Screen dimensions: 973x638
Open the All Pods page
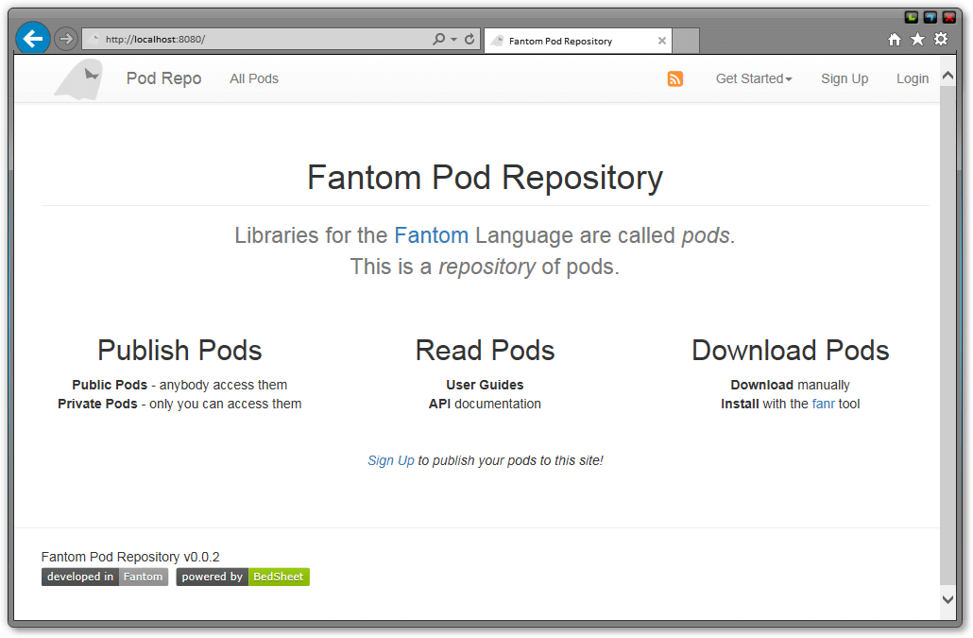click(x=253, y=78)
